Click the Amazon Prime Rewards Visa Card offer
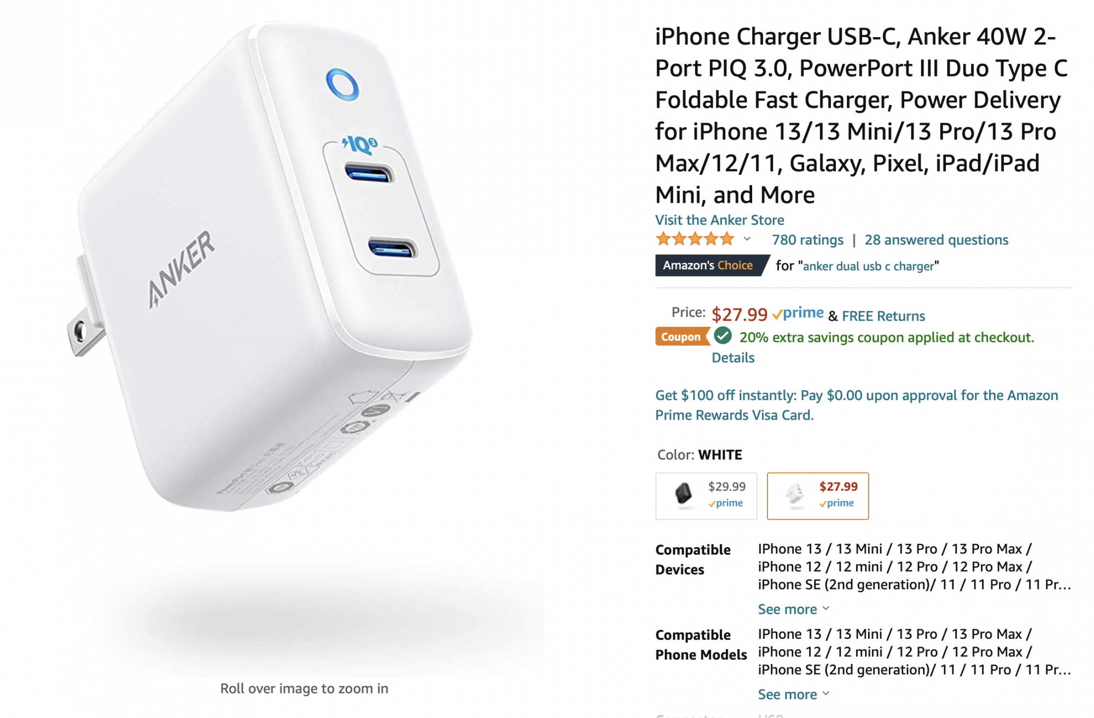This screenshot has height=718, width=1094. [857, 405]
